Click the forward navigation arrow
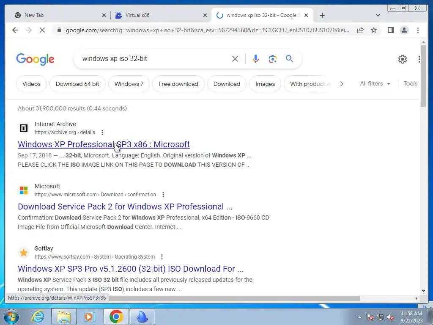 (29, 30)
